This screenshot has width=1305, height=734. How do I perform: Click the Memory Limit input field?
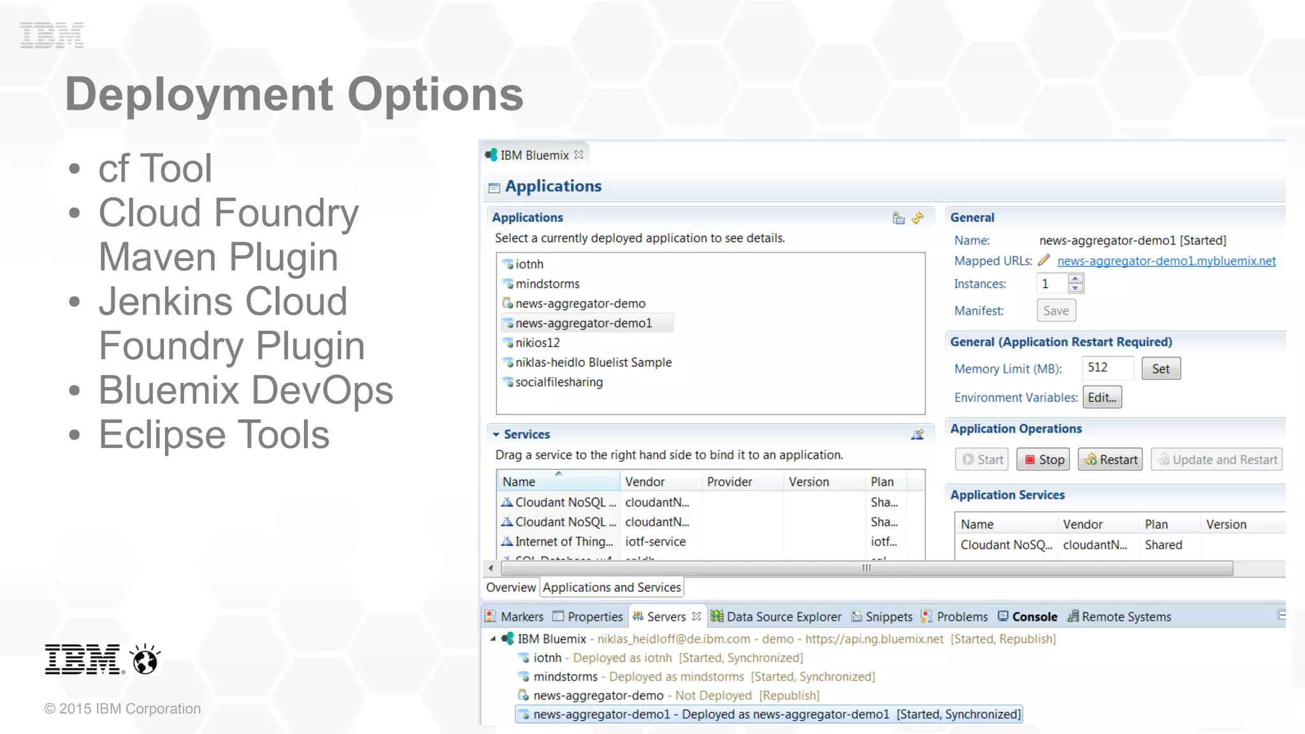click(x=1107, y=368)
